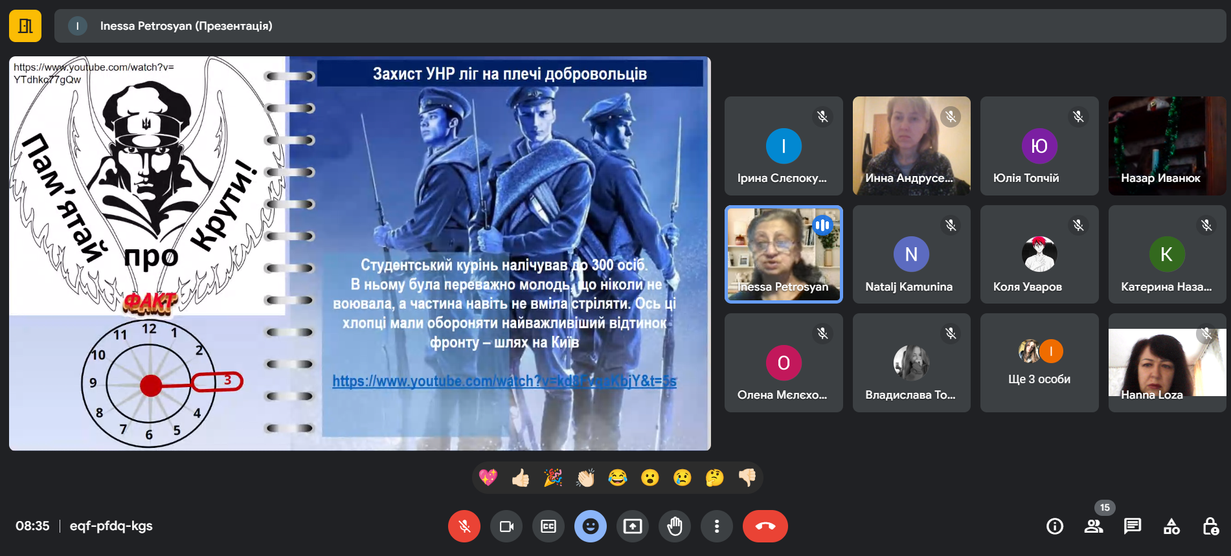Toggle the camera on or off
The height and width of the screenshot is (556, 1231).
[x=506, y=526]
